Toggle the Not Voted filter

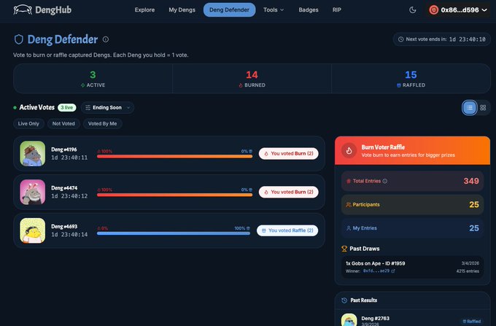[x=63, y=124]
